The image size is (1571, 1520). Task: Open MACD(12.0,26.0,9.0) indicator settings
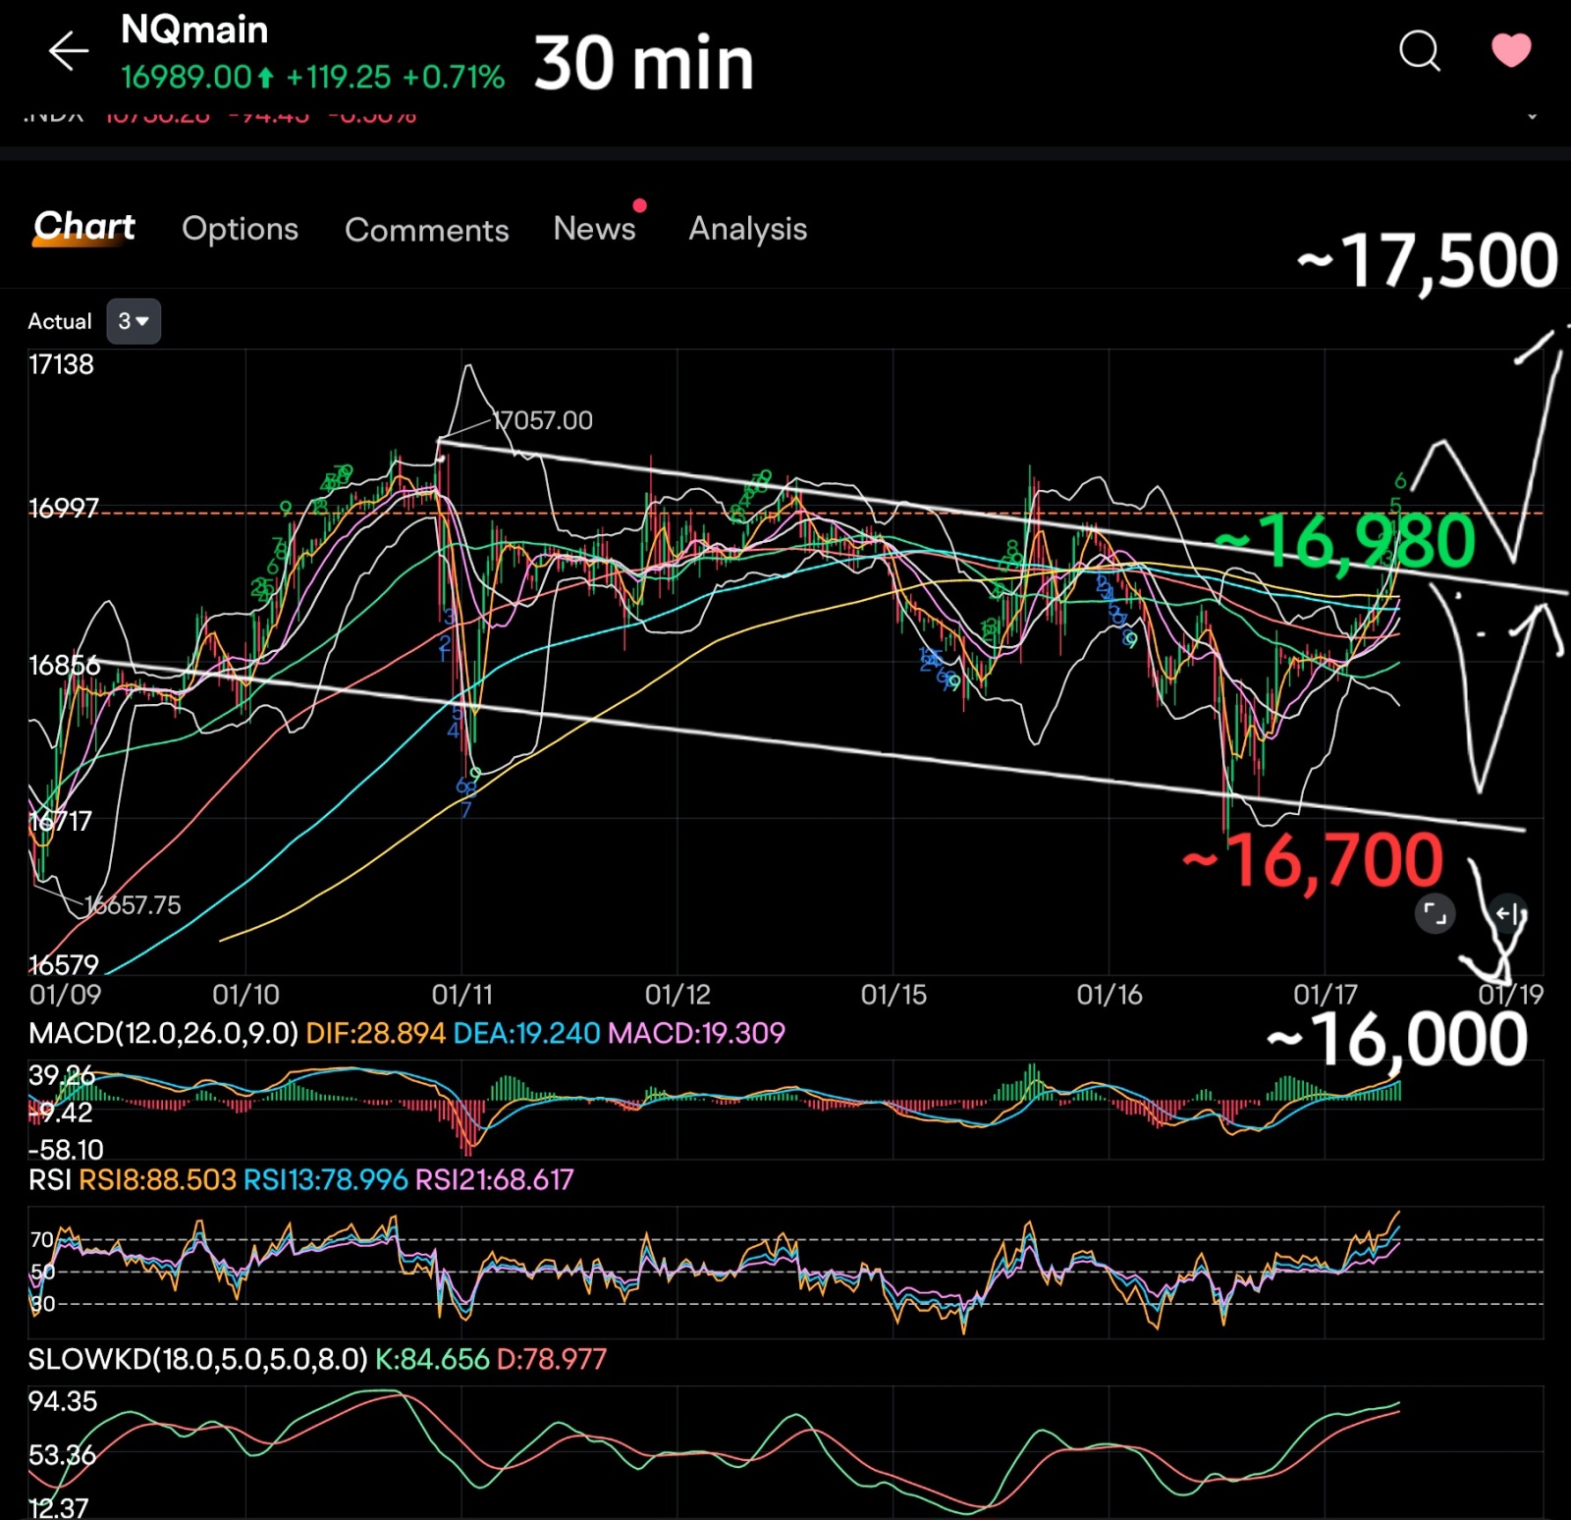click(163, 1033)
